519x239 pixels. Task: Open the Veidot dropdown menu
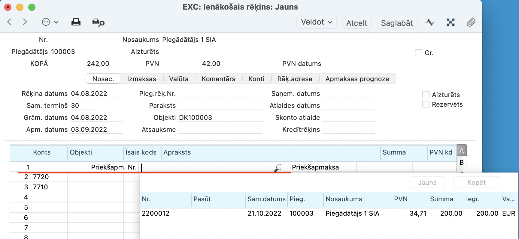[316, 22]
